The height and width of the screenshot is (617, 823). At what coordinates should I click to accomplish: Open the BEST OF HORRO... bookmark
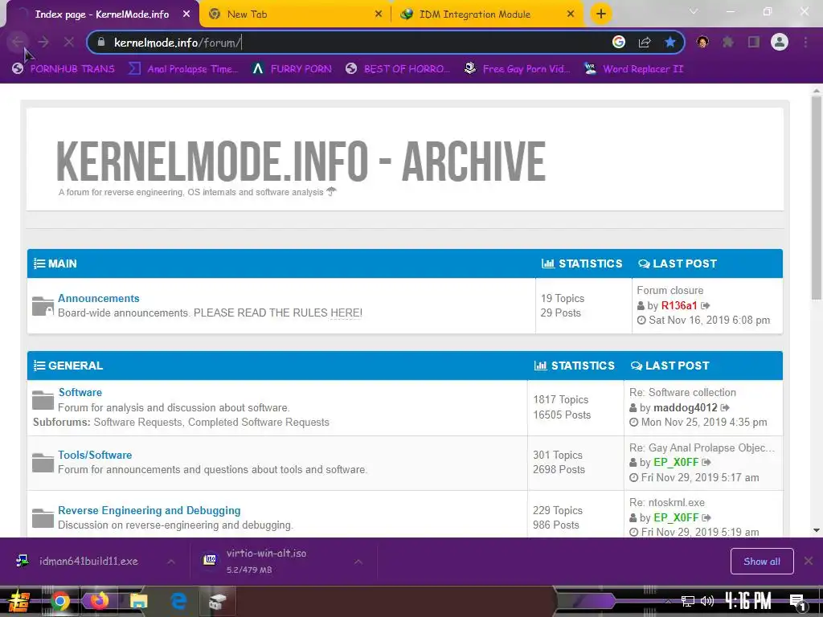398,69
